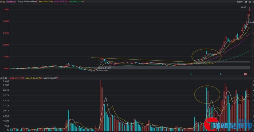Click the red 财 marker icon below chart
This screenshot has height=132, width=254.
pyautogui.click(x=245, y=74)
